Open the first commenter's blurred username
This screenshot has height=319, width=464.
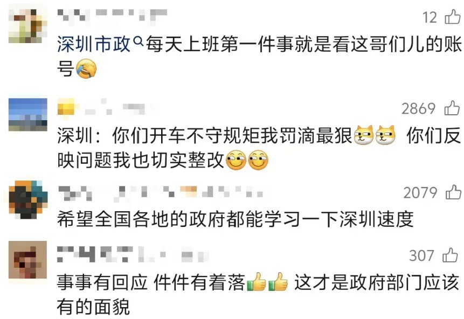click(112, 15)
